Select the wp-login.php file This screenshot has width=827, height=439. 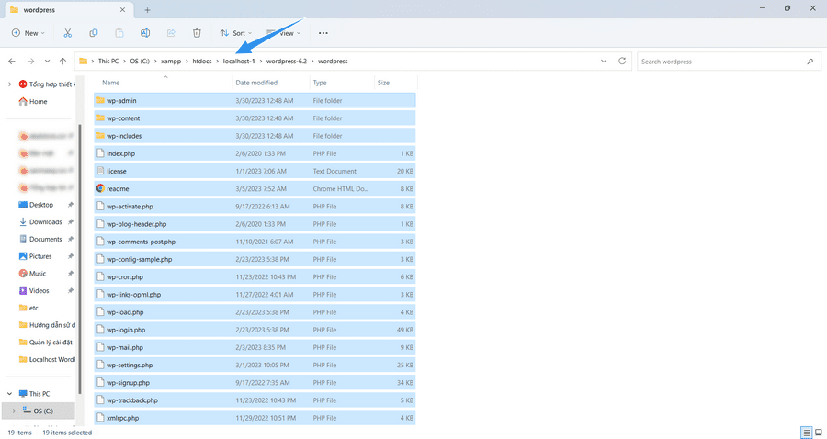pos(255,330)
